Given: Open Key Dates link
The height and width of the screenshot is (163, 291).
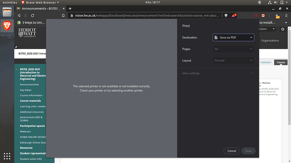Looking at the screenshot, I should tap(26, 90).
